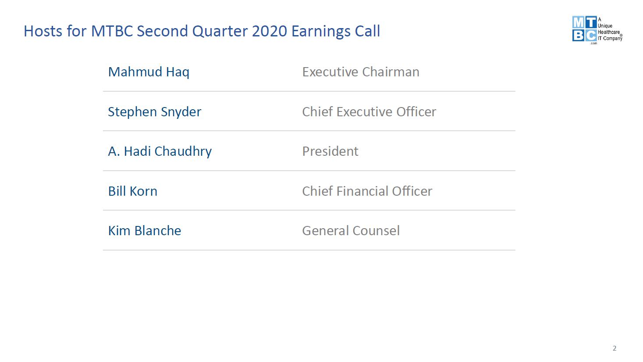The width and height of the screenshot is (643, 362).
Task: Click the name Kim Blanche
Action: click(144, 231)
